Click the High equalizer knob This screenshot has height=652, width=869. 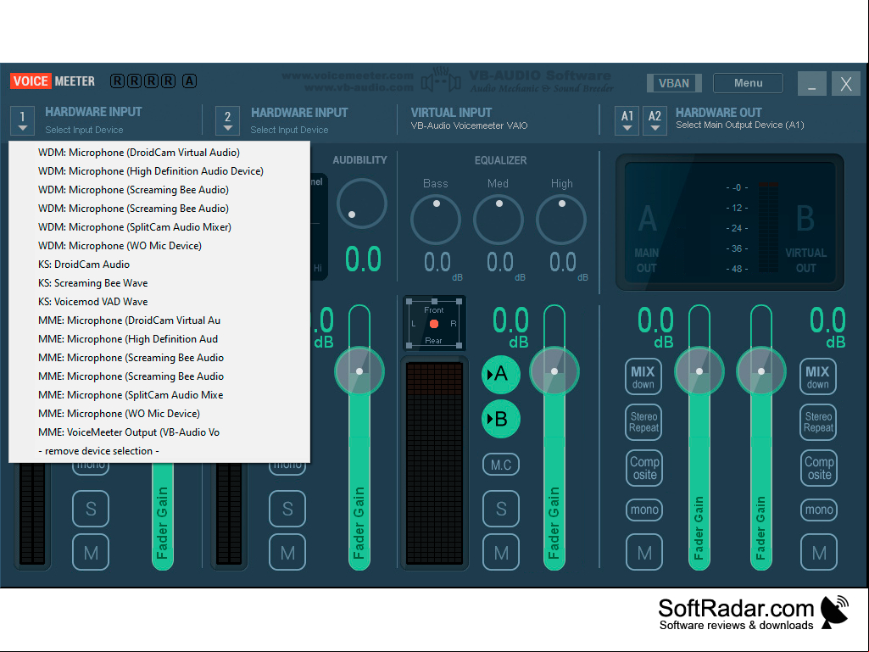(561, 220)
